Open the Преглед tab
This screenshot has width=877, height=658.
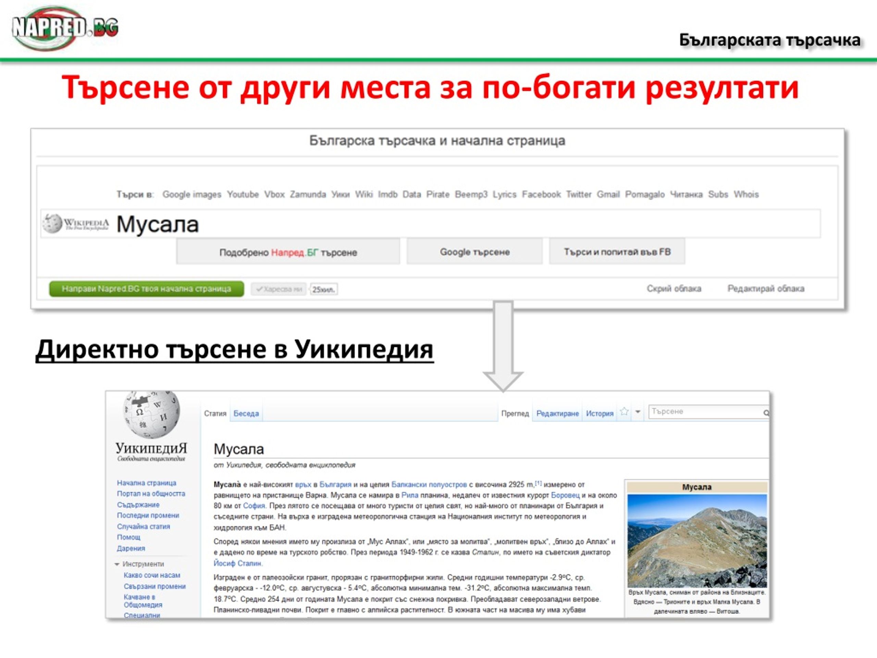pos(515,413)
